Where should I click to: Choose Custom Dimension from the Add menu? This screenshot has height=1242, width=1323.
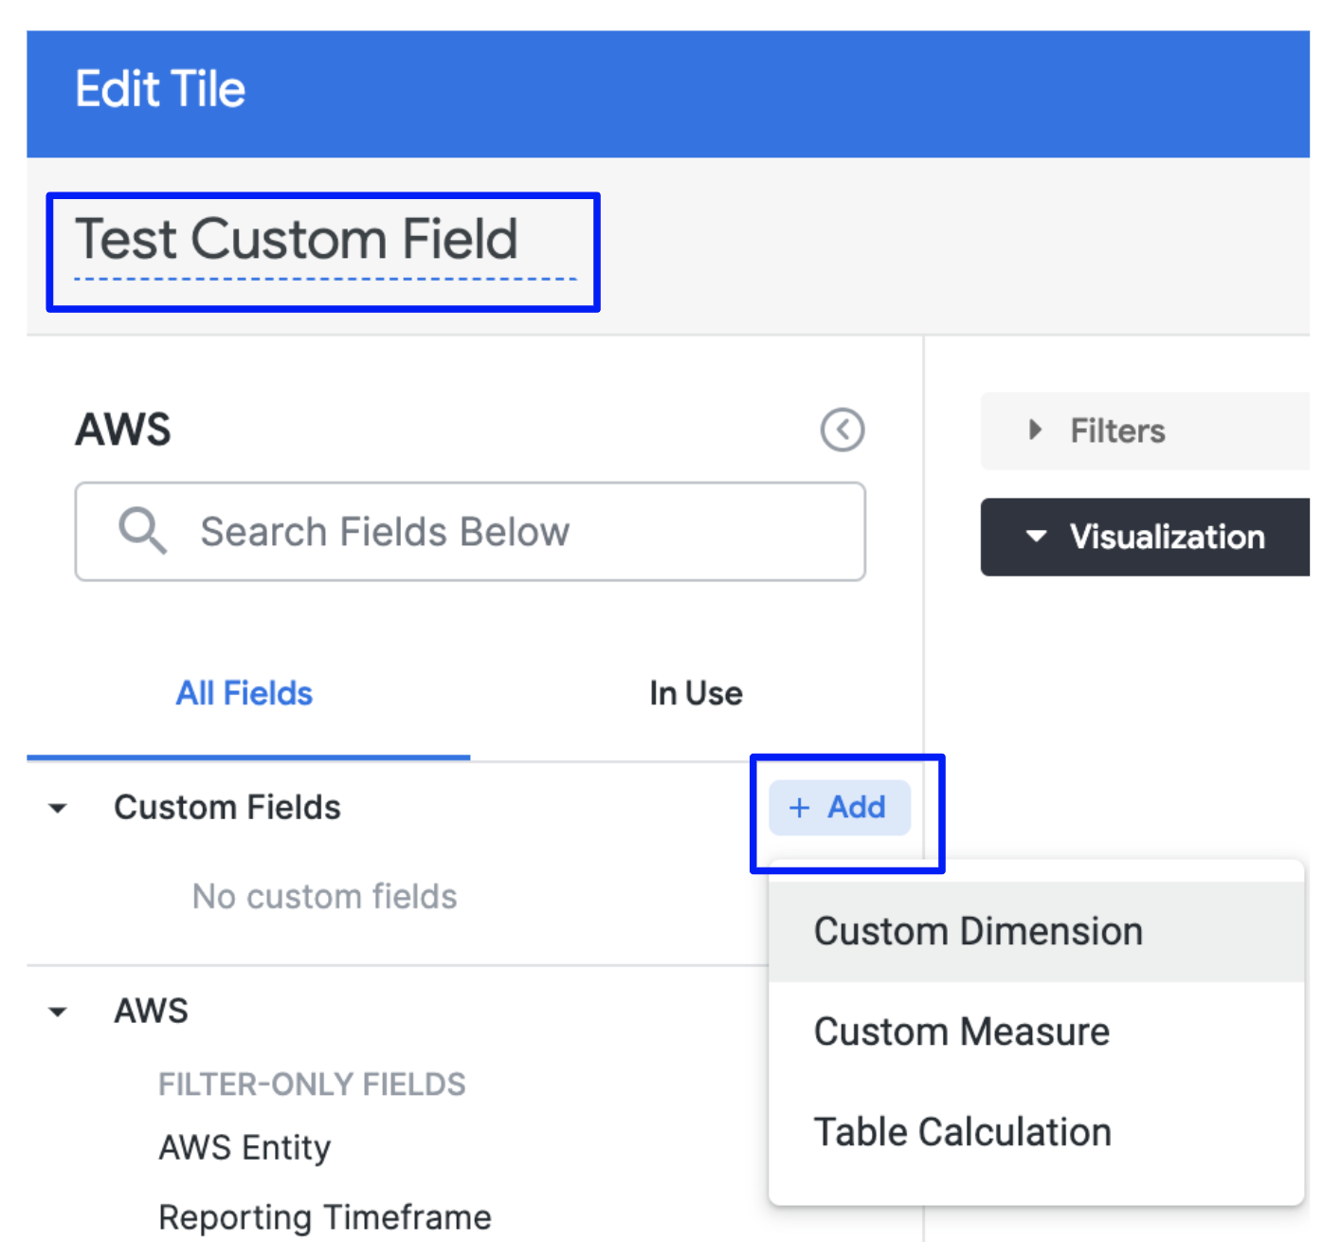click(978, 932)
